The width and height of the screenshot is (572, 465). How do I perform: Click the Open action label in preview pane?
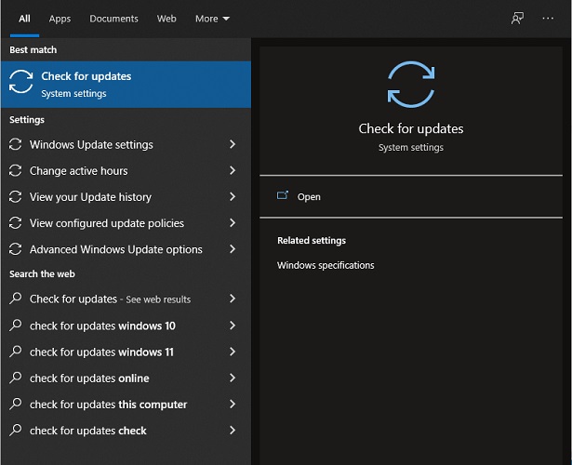pos(309,197)
